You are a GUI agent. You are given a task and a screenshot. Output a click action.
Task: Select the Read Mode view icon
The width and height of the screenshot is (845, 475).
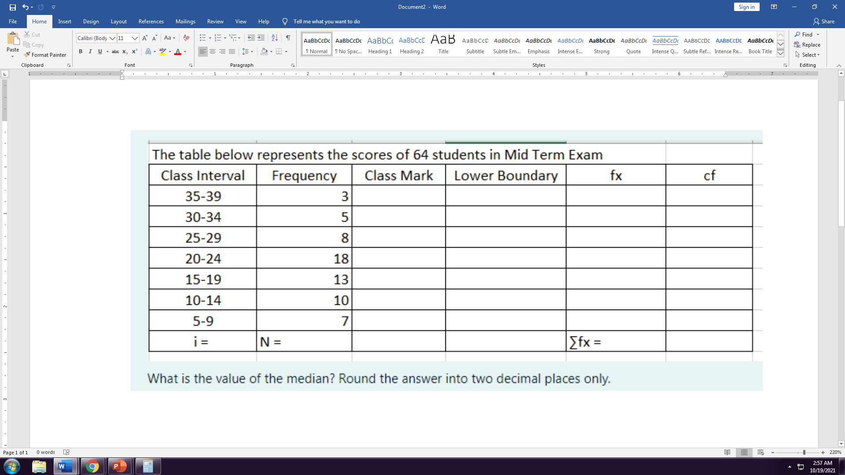(x=728, y=452)
